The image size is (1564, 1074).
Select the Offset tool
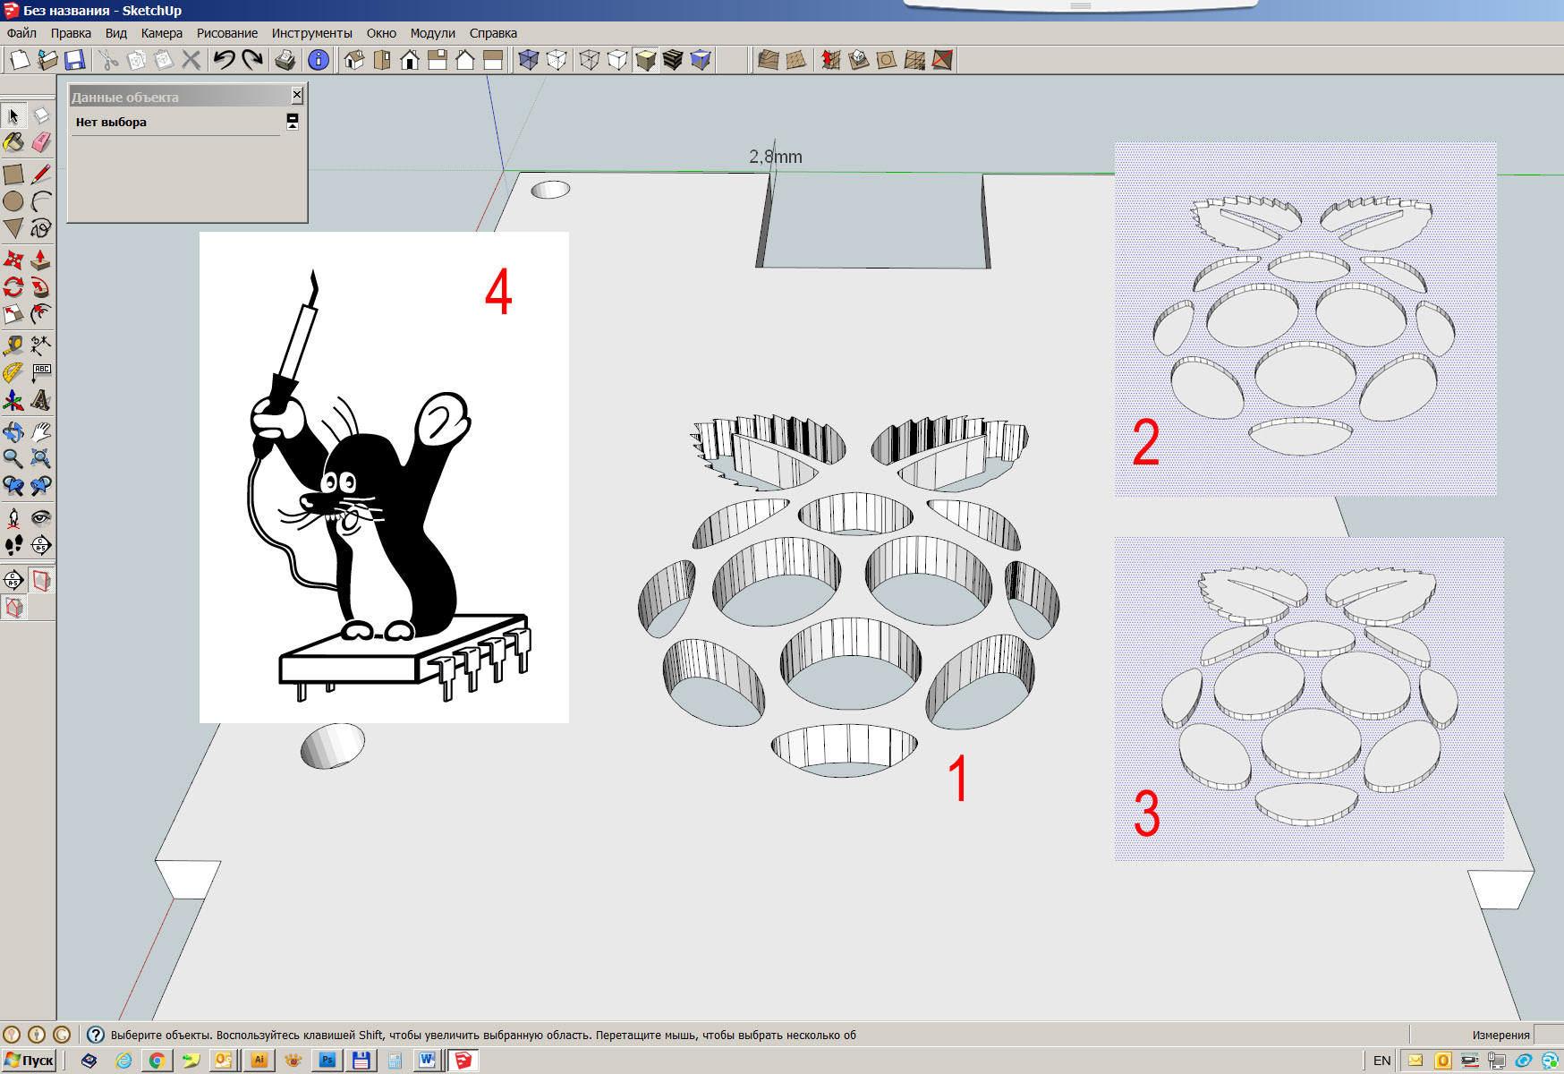tap(41, 314)
